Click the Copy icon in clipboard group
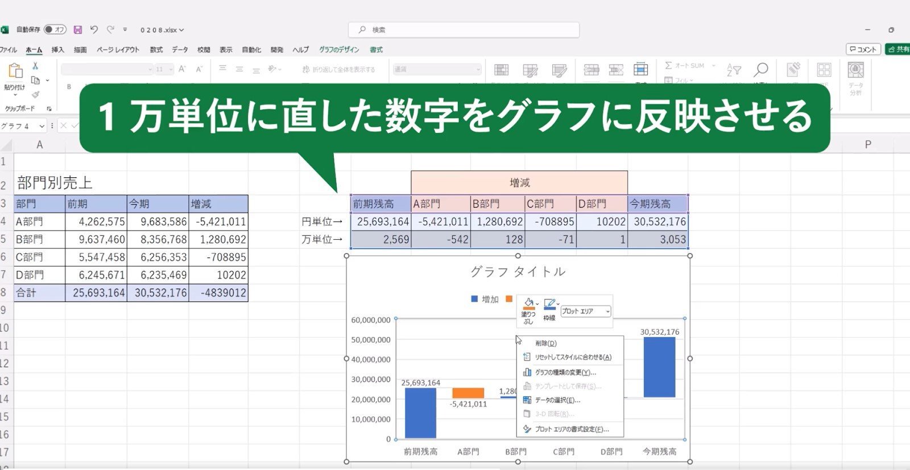The height and width of the screenshot is (470, 910). [x=35, y=80]
